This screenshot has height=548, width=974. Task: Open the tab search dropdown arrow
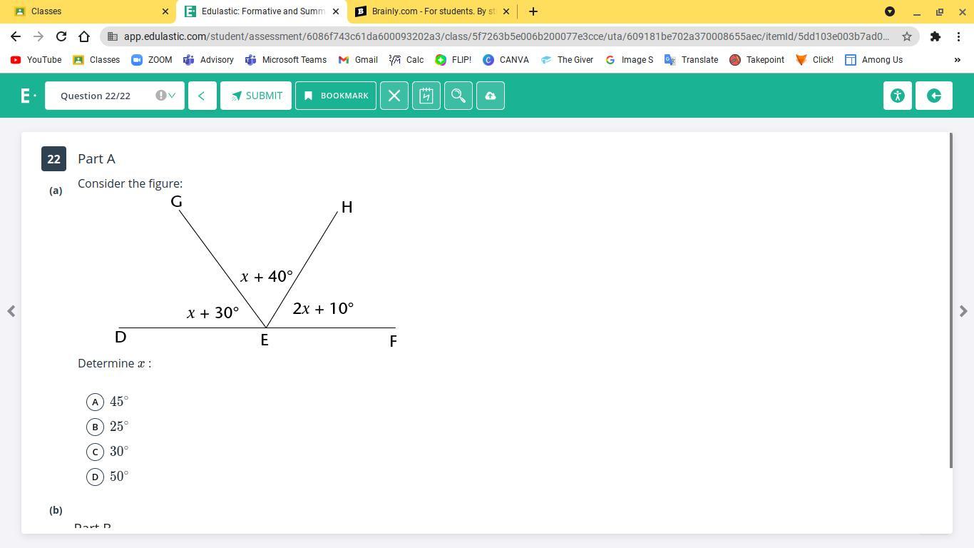889,11
